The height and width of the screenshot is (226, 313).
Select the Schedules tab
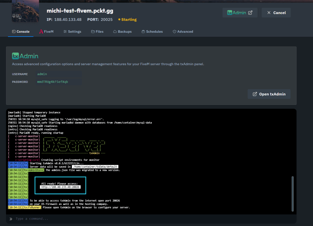(152, 31)
